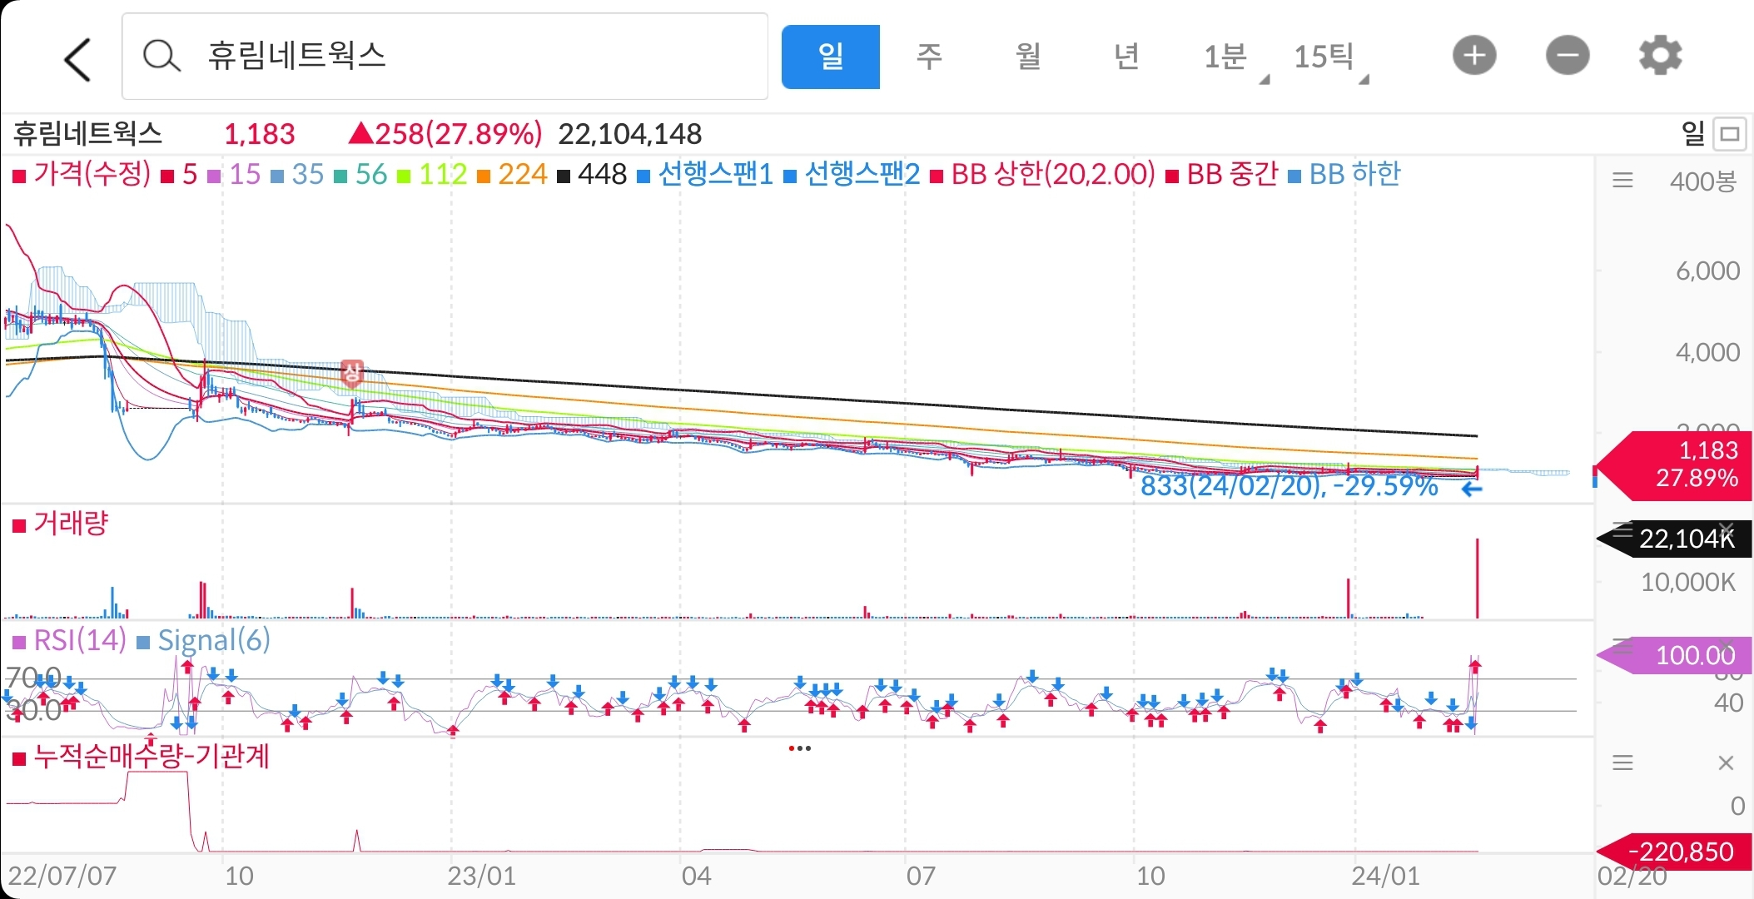The height and width of the screenshot is (899, 1754).
Task: Open the 누적순매수량 panel hamburger menu
Action: coord(1622,762)
